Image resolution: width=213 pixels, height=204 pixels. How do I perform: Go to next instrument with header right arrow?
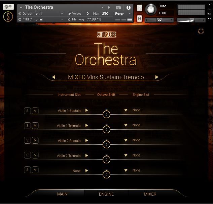click(x=109, y=8)
